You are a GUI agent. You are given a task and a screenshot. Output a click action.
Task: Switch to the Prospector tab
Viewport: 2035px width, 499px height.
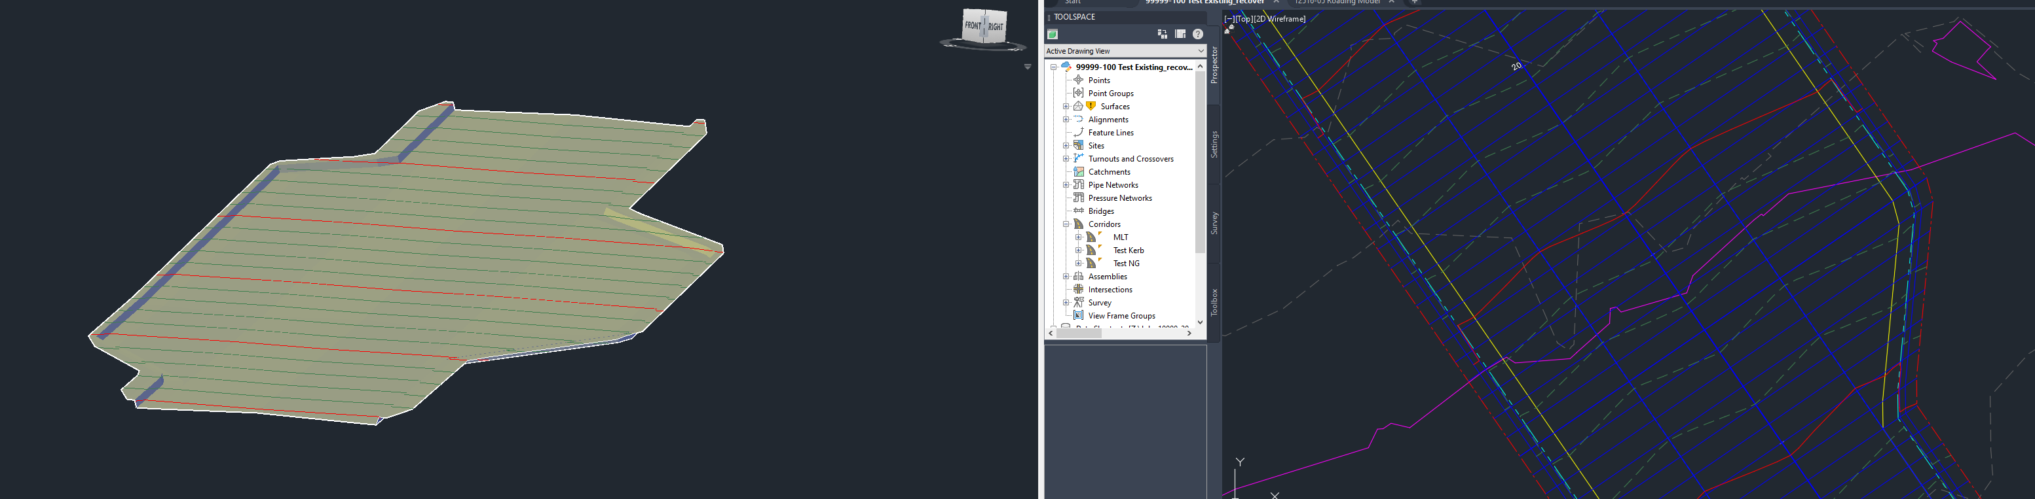coord(1214,65)
